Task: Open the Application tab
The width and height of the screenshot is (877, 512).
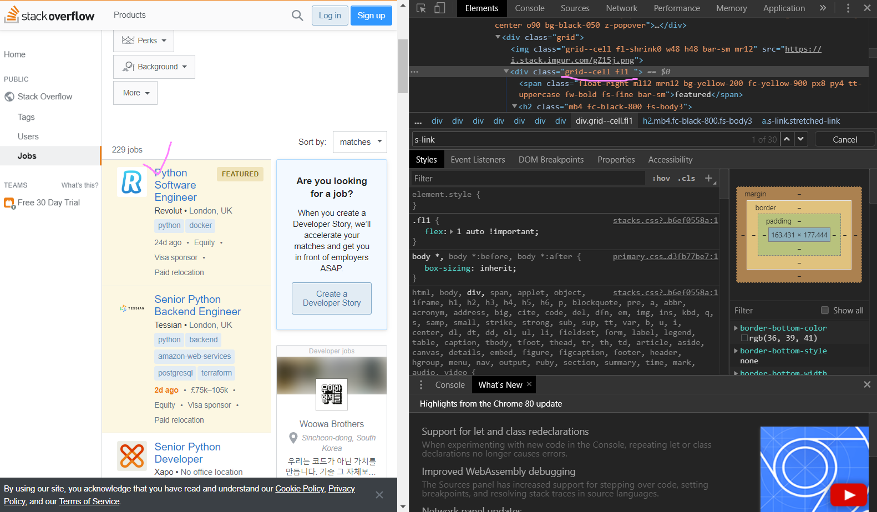Action: [x=784, y=8]
